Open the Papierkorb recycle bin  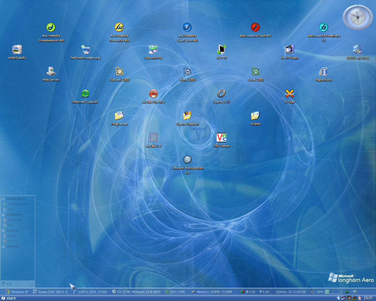click(323, 72)
